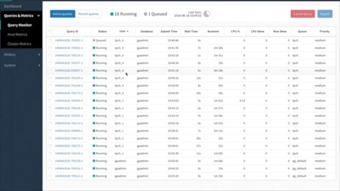Open Dashboard from the sidebar

point(13,6)
